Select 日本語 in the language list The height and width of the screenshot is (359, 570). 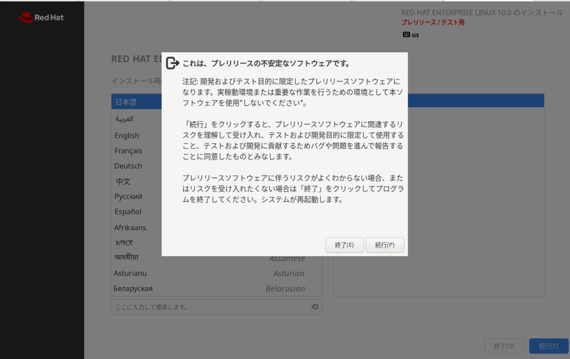(126, 102)
